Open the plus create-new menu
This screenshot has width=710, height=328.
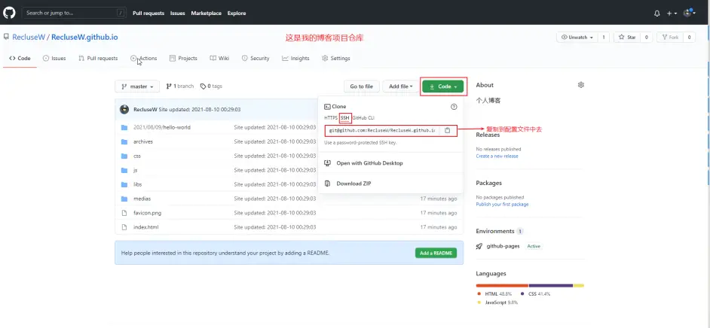672,14
